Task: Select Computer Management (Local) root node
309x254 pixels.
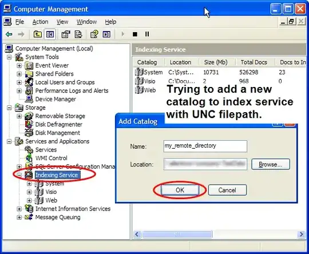Action: pyautogui.click(x=54, y=49)
